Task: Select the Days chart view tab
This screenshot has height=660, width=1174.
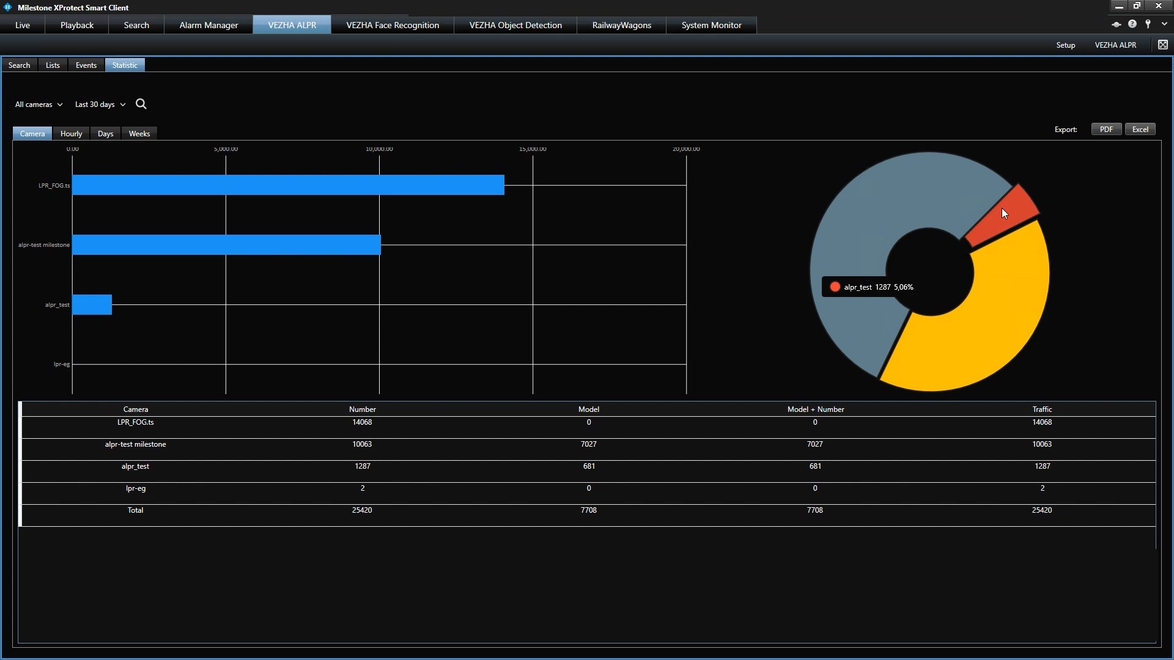Action: pyautogui.click(x=106, y=134)
